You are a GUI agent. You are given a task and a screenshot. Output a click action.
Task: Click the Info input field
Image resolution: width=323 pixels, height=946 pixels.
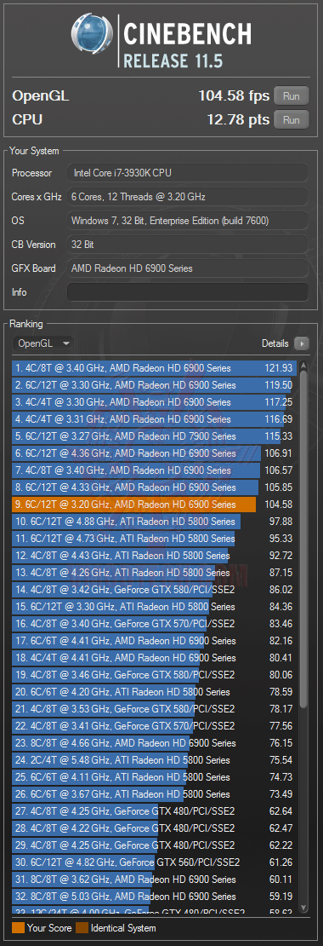188,292
